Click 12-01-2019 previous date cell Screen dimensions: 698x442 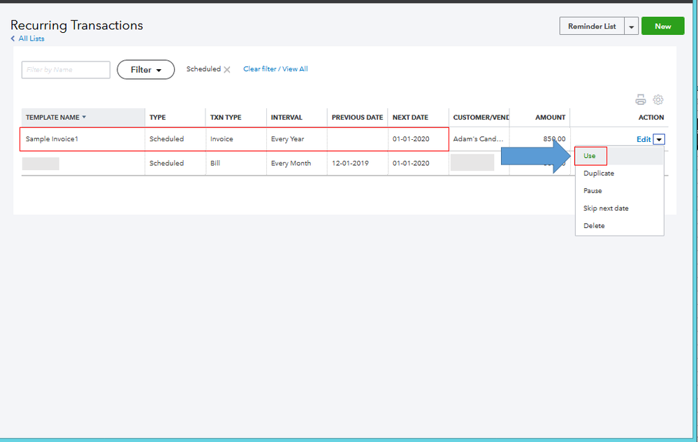[350, 163]
